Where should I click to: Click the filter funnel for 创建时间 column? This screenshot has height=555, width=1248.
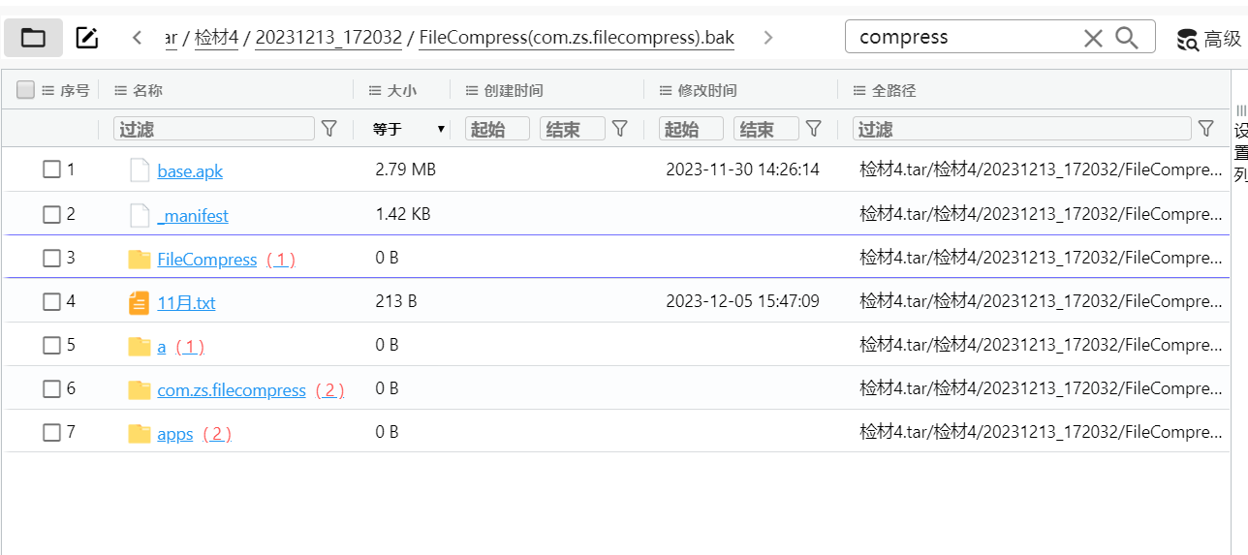620,129
